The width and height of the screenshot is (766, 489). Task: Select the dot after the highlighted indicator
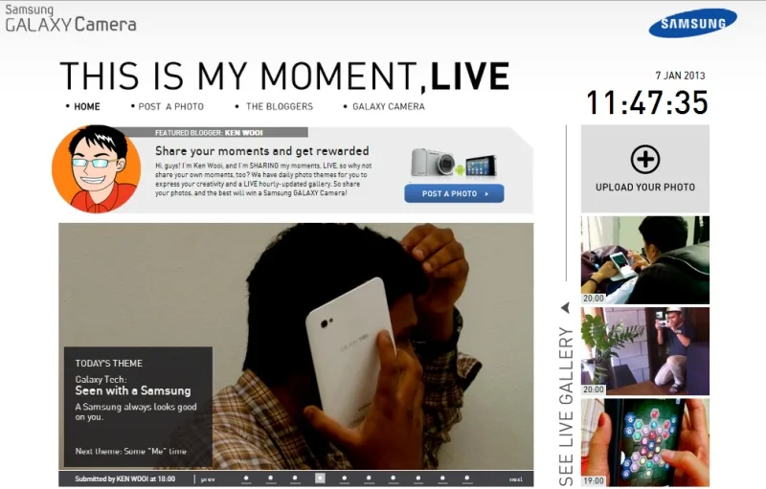[x=345, y=478]
